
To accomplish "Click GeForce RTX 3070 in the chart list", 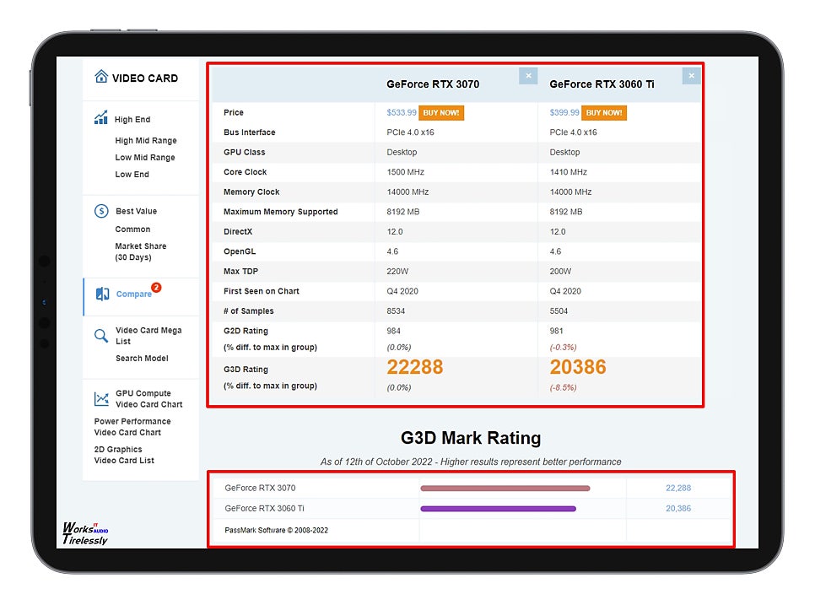I will (260, 488).
